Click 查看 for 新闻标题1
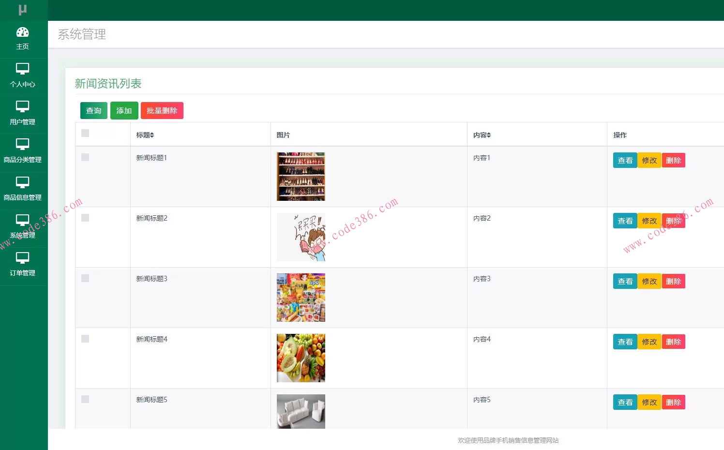 (x=625, y=160)
